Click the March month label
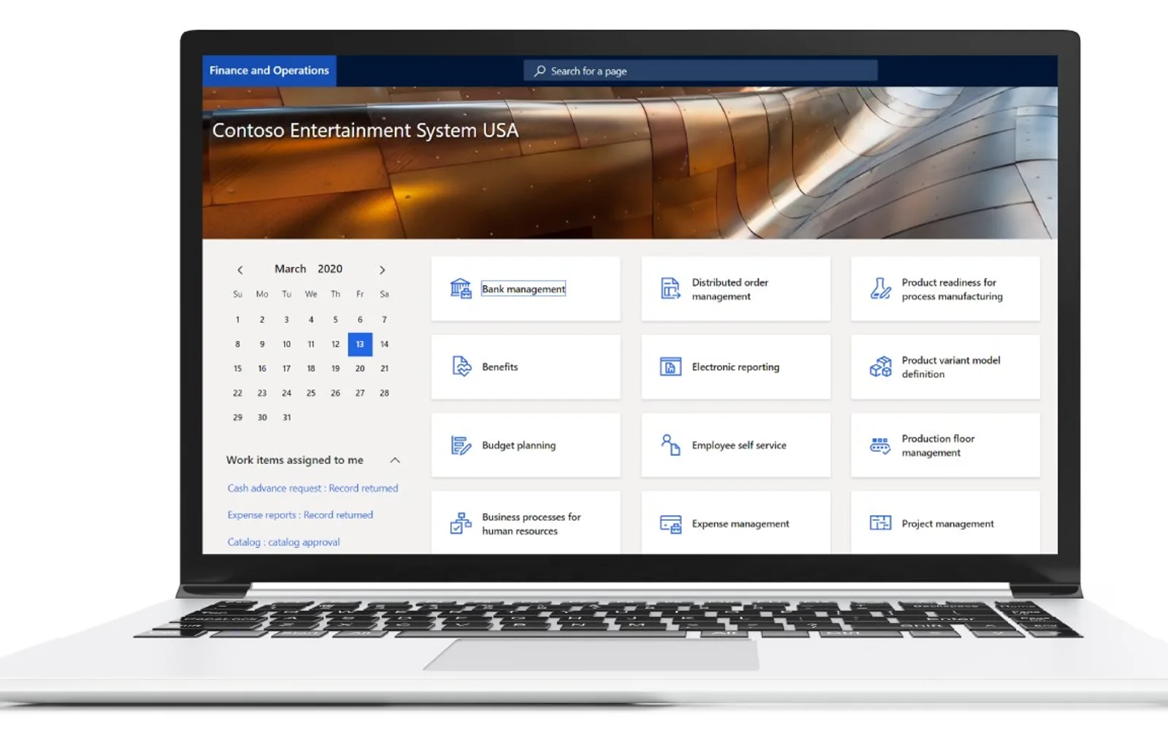The height and width of the screenshot is (730, 1168). (290, 269)
